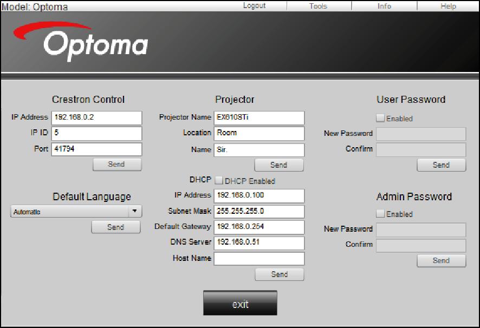
Task: Click the Subnet Mask field
Action: tap(260, 212)
